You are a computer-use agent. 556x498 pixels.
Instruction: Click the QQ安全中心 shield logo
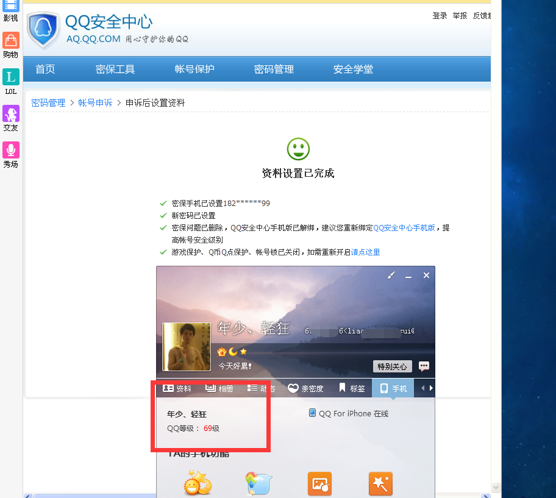(x=43, y=29)
